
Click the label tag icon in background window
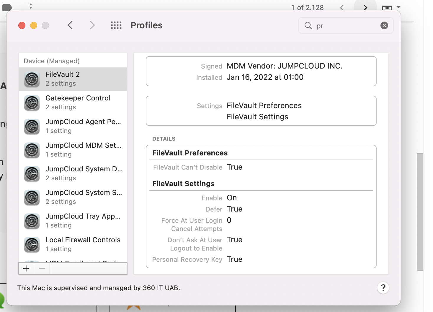[7, 7]
